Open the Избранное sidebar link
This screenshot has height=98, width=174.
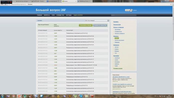(116, 45)
